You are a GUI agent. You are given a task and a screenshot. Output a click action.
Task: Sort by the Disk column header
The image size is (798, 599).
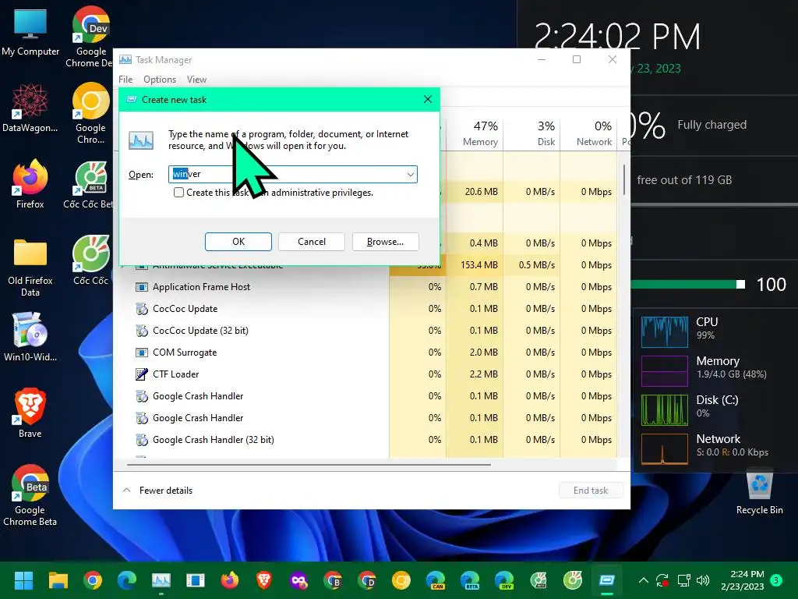tap(531, 133)
